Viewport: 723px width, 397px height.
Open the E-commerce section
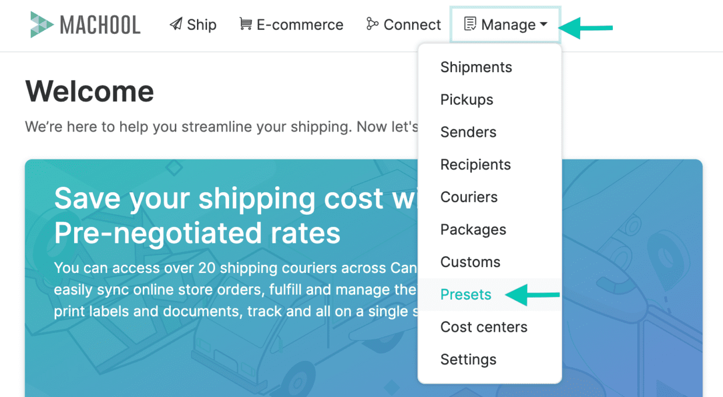(290, 24)
